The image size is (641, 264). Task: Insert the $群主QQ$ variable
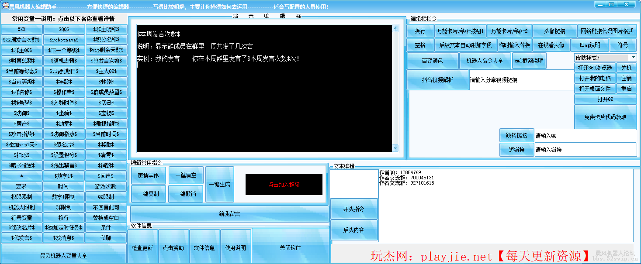tap(21, 50)
